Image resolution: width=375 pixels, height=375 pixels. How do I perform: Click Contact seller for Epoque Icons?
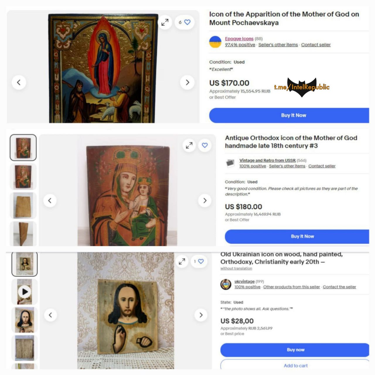pyautogui.click(x=316, y=45)
